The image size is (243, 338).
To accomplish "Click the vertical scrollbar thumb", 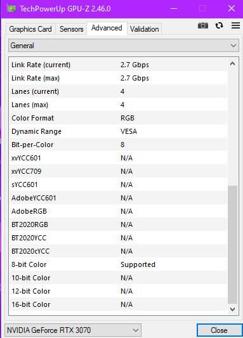I will (232, 245).
